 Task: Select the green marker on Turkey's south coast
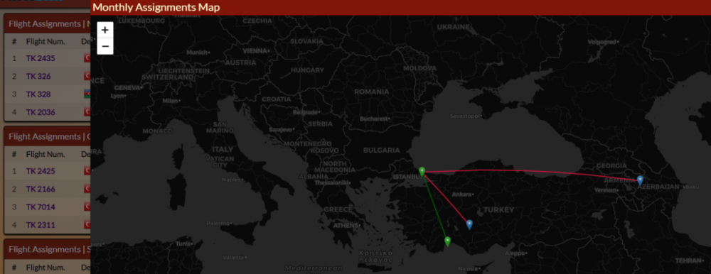pyautogui.click(x=447, y=241)
